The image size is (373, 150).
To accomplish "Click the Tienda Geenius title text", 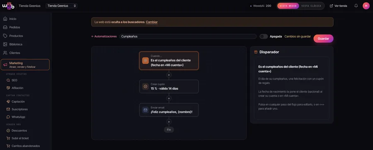I will [29, 6].
